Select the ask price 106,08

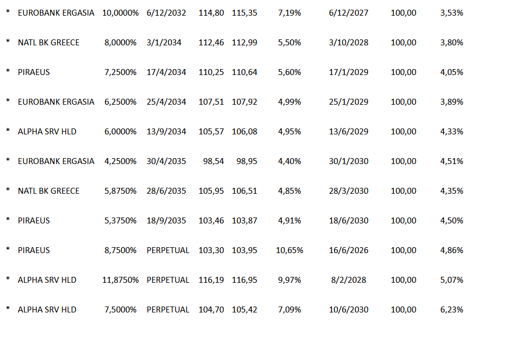[244, 132]
